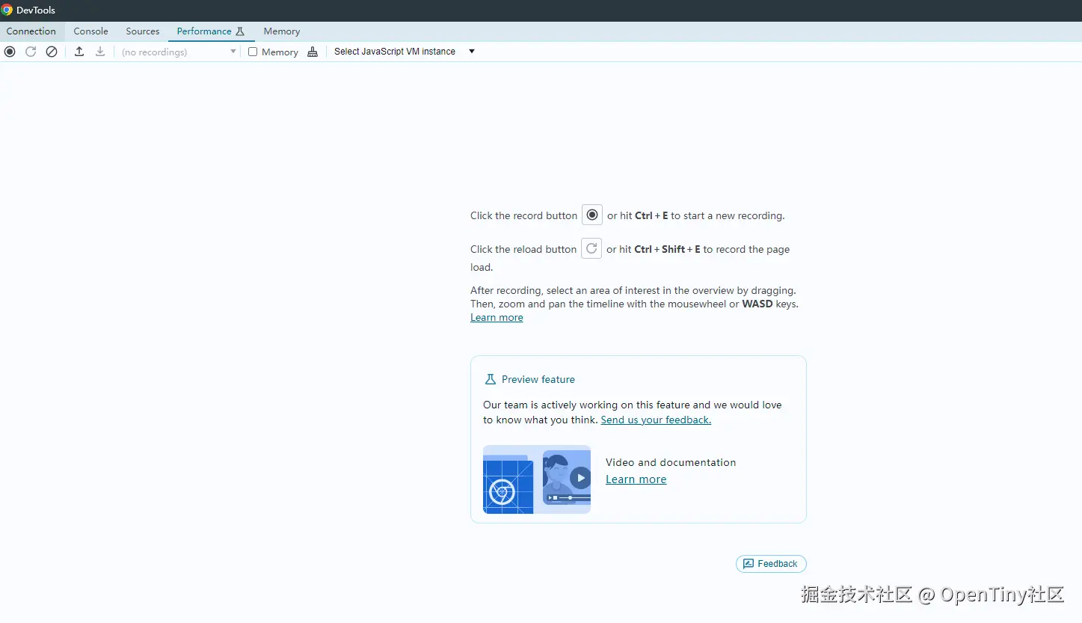Click the load profile upload icon
Screen dimensions: 1082x623
tap(79, 52)
